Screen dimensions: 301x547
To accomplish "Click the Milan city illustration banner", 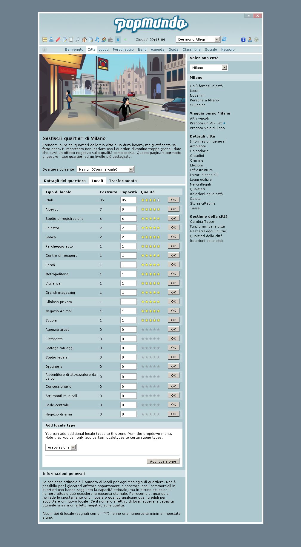I will [113, 93].
